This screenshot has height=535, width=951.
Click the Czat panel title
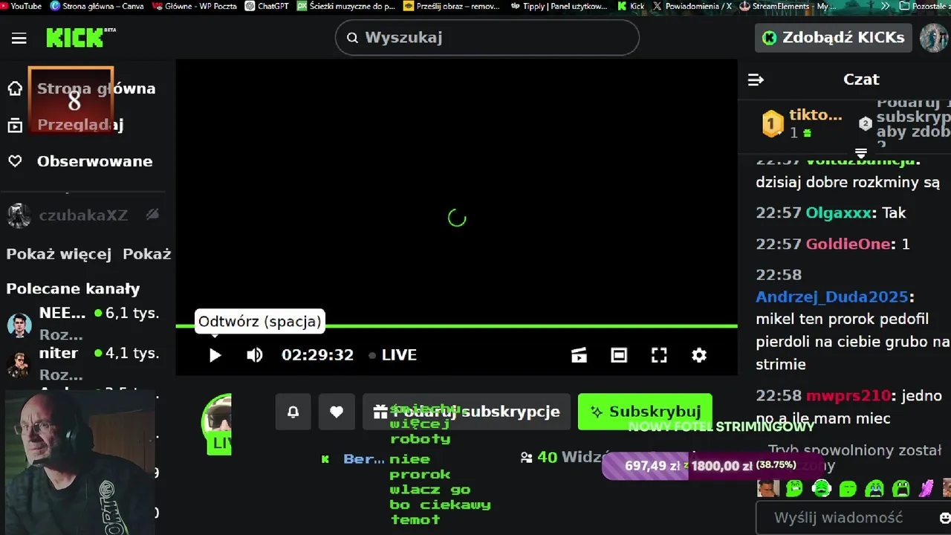tap(861, 80)
